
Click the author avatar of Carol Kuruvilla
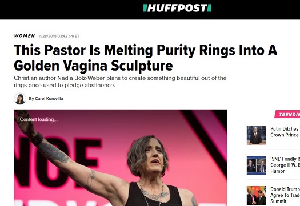(20, 99)
